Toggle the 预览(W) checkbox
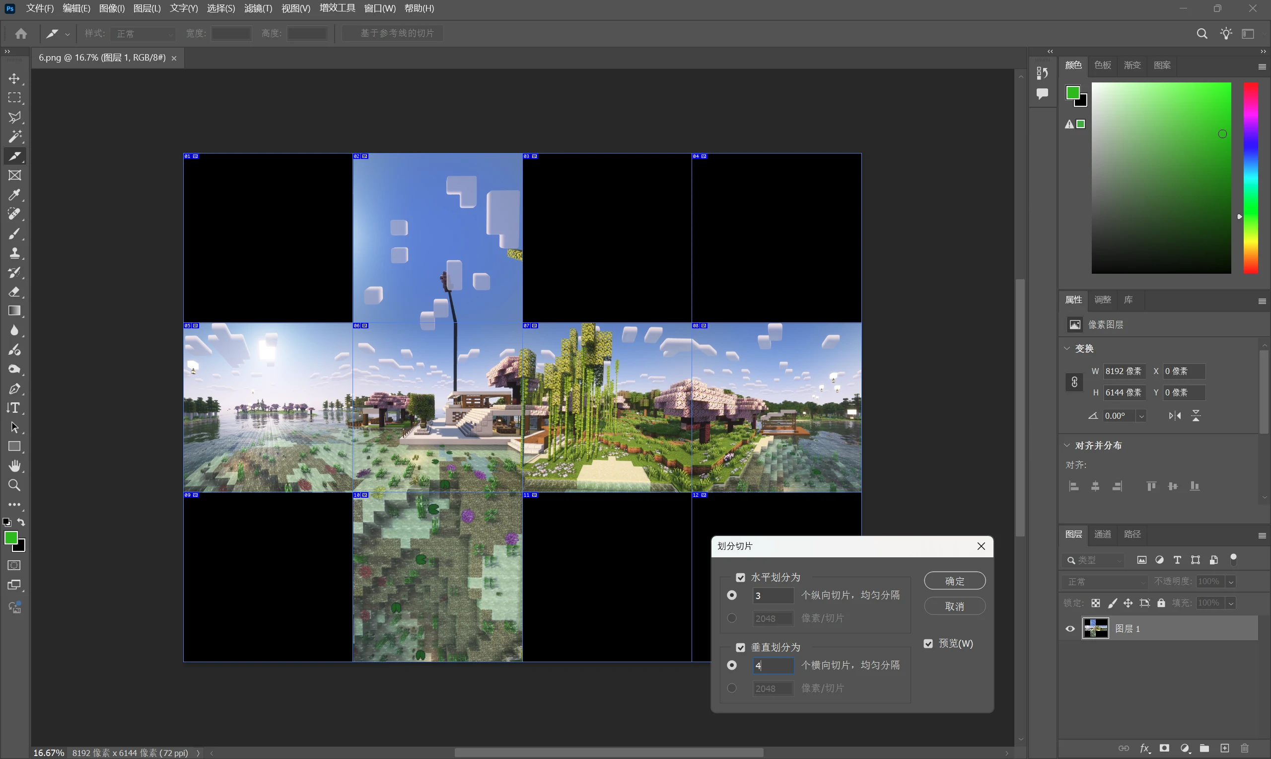 [x=928, y=643]
